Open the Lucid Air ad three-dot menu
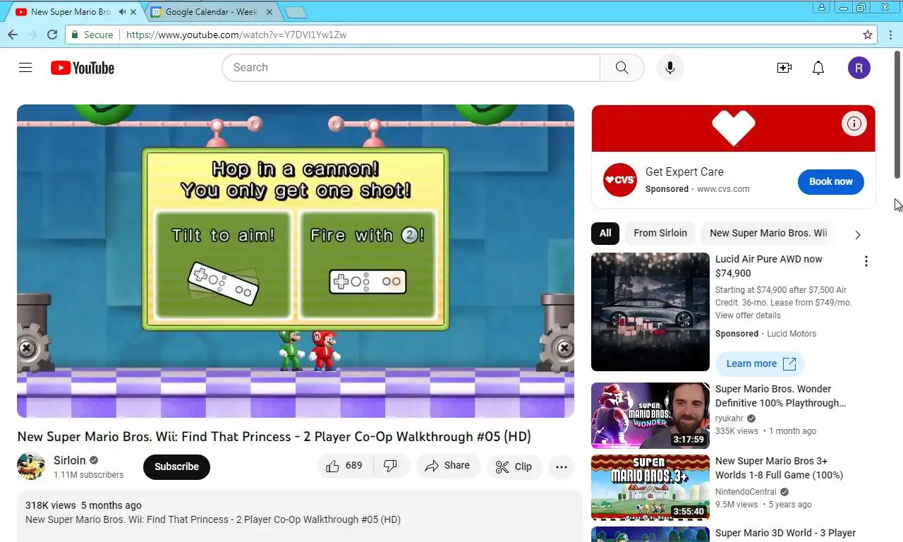This screenshot has width=903, height=542. coord(866,262)
